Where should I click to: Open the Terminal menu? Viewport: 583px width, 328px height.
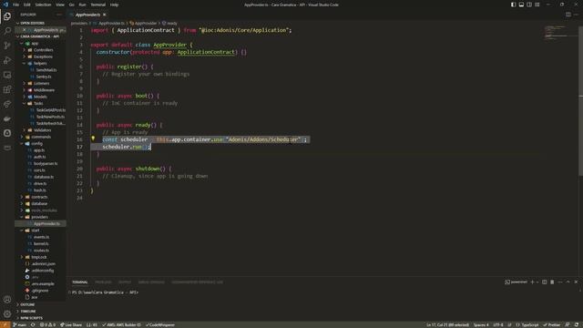click(98, 5)
